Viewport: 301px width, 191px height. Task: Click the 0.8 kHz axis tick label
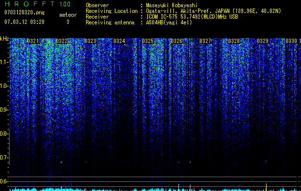coord(3,134)
